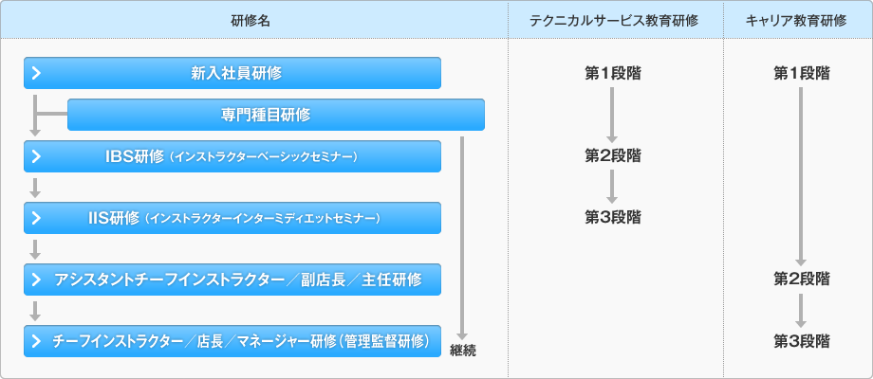Open 副店長／主任研修 assistant chief bar
This screenshot has height=379, width=873.
(232, 280)
